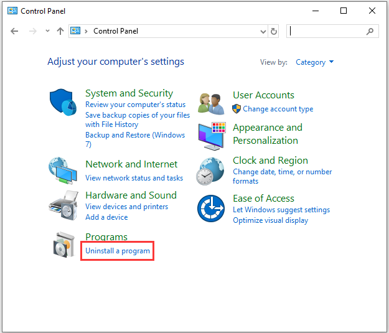Screen dimensions: 389x333
Task: Close the Control Panel window
Action: pyautogui.click(x=372, y=11)
